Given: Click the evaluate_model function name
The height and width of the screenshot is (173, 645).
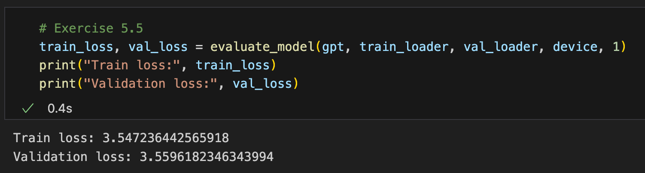Looking at the screenshot, I should coord(263,47).
